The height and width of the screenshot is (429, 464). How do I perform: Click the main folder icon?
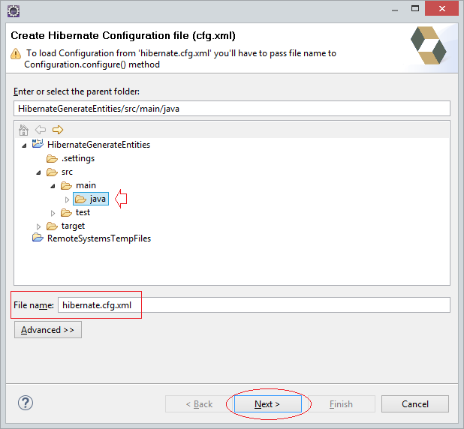[x=66, y=186]
